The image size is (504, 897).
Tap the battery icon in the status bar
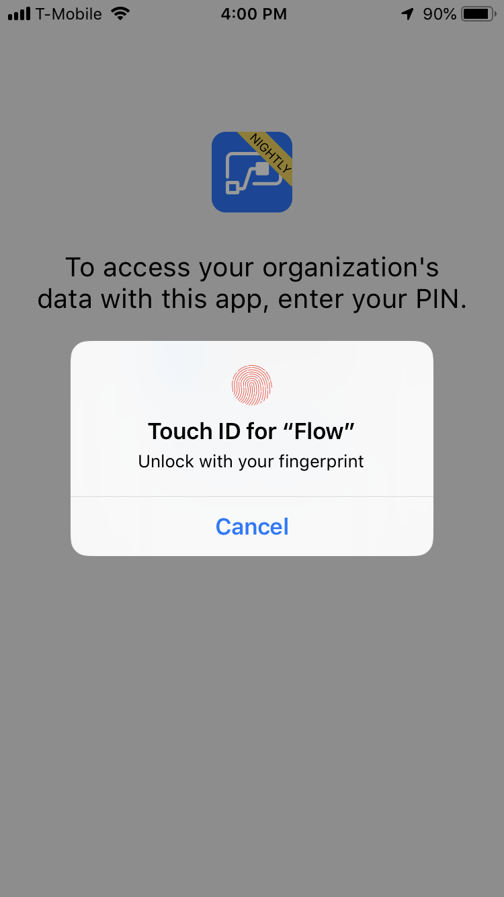click(479, 13)
